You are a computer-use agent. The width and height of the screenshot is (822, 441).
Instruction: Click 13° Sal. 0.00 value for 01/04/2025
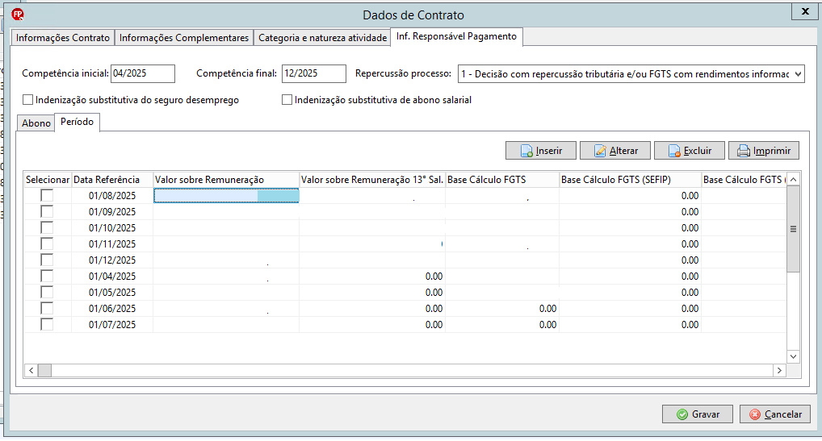click(x=434, y=277)
